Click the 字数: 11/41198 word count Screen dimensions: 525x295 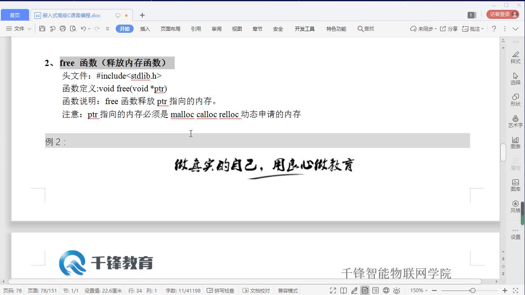click(x=183, y=290)
